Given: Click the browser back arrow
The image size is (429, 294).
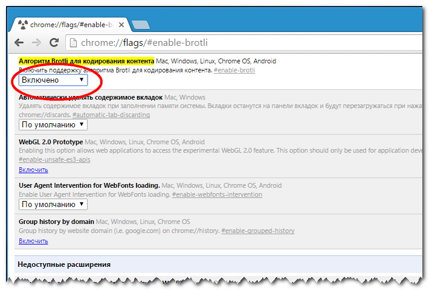Looking at the screenshot, I should pos(19,43).
